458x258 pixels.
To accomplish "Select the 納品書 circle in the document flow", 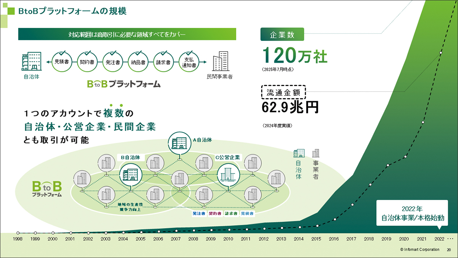I will click(x=138, y=62).
